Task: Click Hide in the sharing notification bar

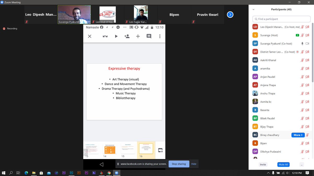Action: (194, 164)
